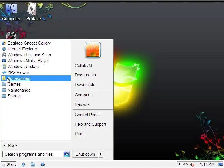Open the file explorer taskbar icon
The image size is (224, 168).
[33, 164]
